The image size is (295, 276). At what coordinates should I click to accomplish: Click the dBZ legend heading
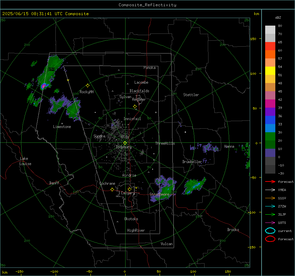(278, 18)
